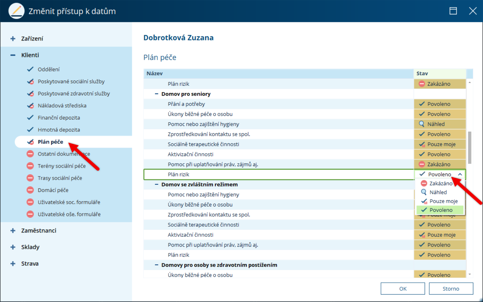This screenshot has height=302, width=483.
Task: Click the scrollbar up arrow of the table
Action: click(x=469, y=82)
